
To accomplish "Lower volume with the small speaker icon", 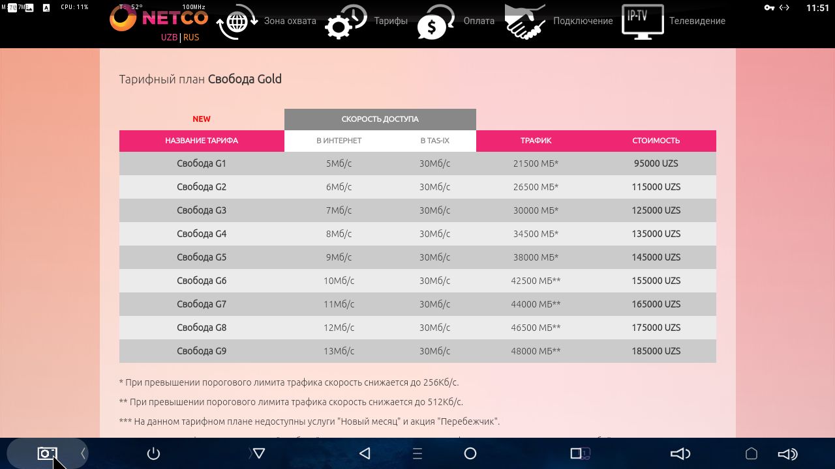I will click(x=680, y=453).
